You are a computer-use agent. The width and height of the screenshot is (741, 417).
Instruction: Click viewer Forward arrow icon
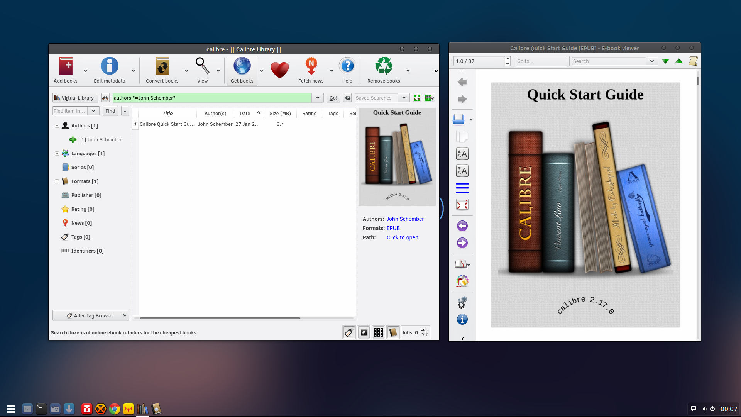tap(462, 99)
